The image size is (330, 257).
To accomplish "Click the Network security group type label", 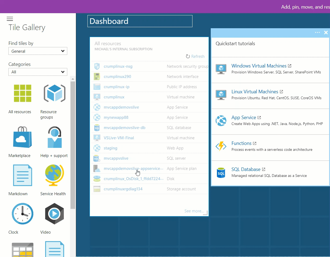I will tap(188, 66).
